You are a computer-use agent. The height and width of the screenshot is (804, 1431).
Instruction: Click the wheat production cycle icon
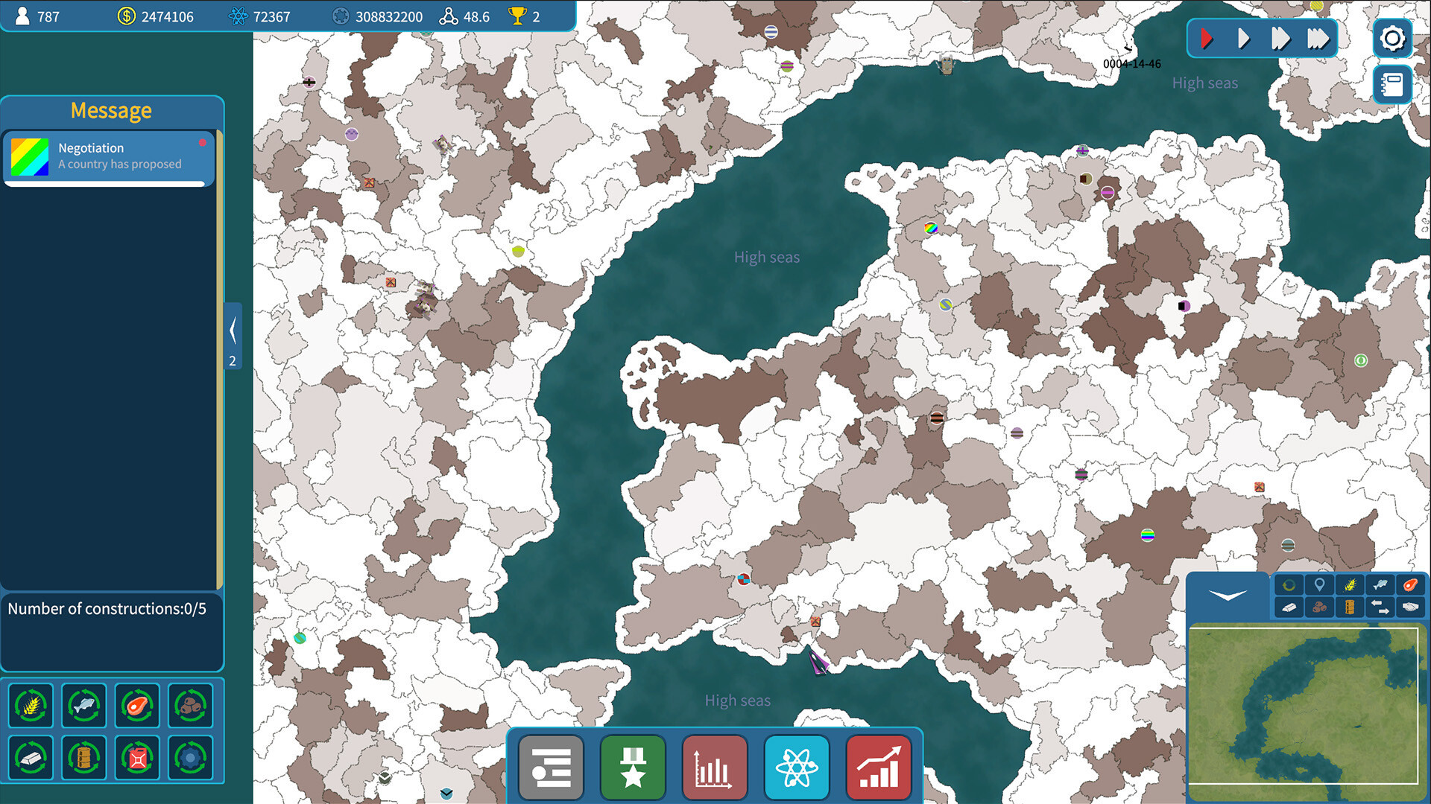pos(31,705)
